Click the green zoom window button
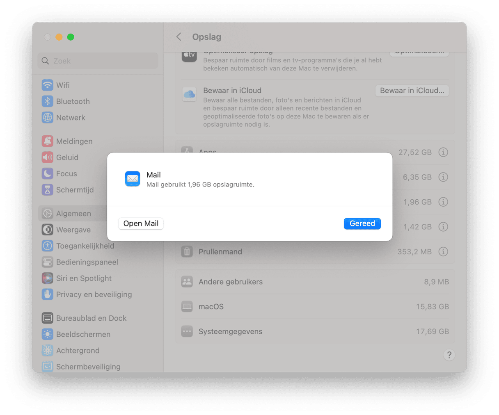This screenshot has height=415, width=499. coord(71,37)
